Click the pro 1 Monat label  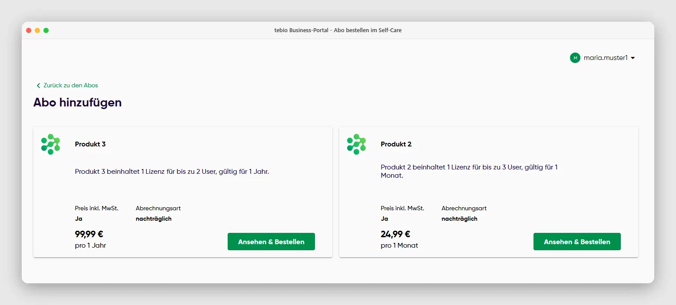tap(399, 245)
